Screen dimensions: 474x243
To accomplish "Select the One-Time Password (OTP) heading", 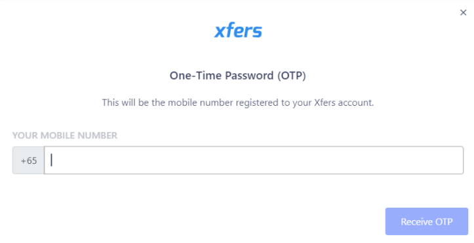I will (x=237, y=75).
